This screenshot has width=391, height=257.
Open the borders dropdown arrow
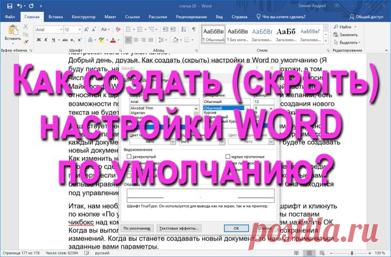(192, 40)
